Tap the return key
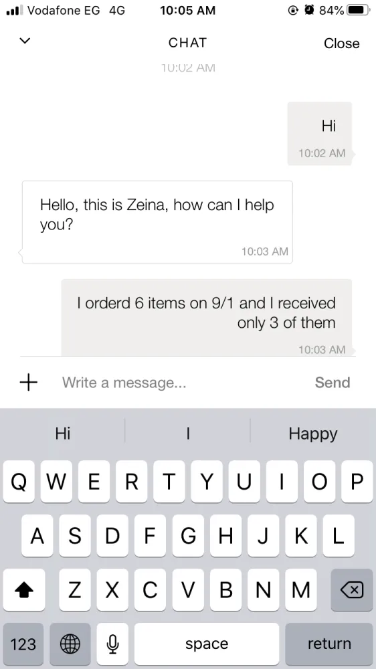The image size is (376, 669). [x=328, y=644]
